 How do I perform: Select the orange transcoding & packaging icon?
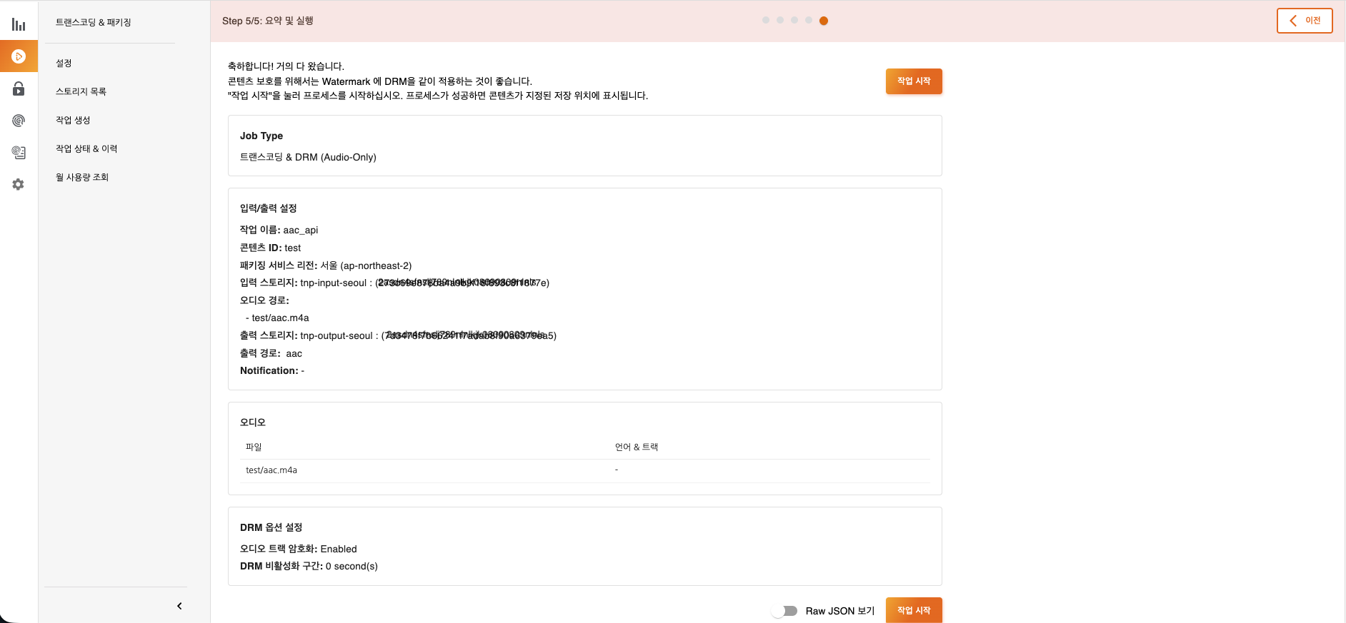[19, 56]
